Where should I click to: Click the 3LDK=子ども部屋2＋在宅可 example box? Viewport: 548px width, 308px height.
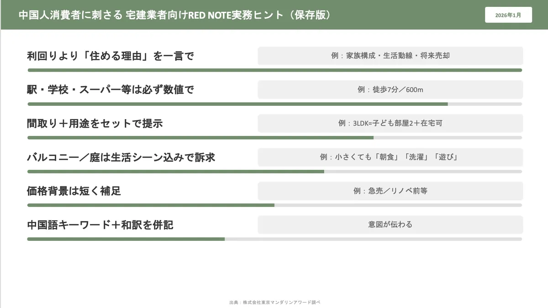pos(390,123)
